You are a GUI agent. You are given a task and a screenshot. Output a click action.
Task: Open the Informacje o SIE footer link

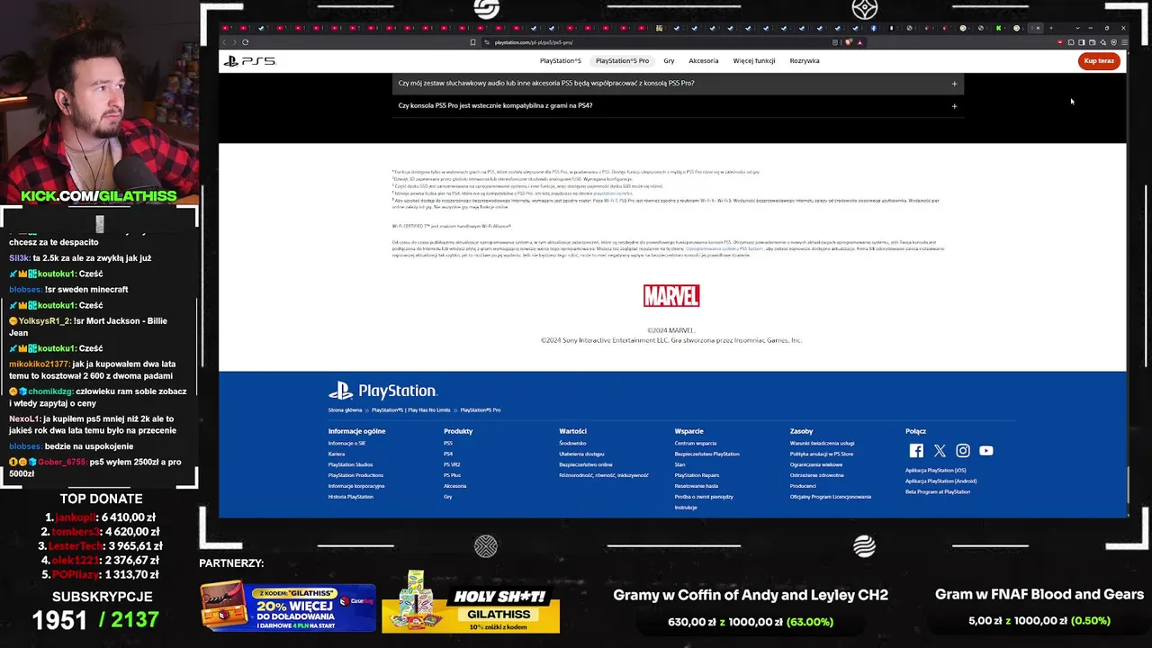346,444
